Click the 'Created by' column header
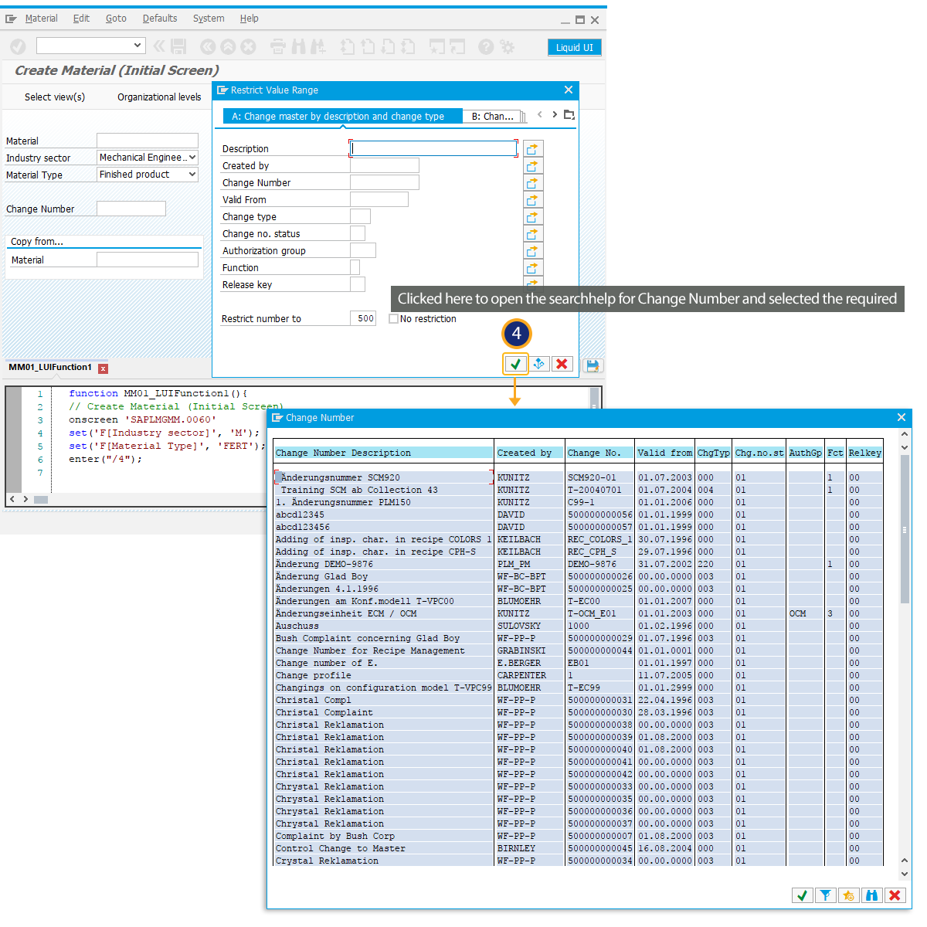The image size is (927, 927). pyautogui.click(x=529, y=453)
